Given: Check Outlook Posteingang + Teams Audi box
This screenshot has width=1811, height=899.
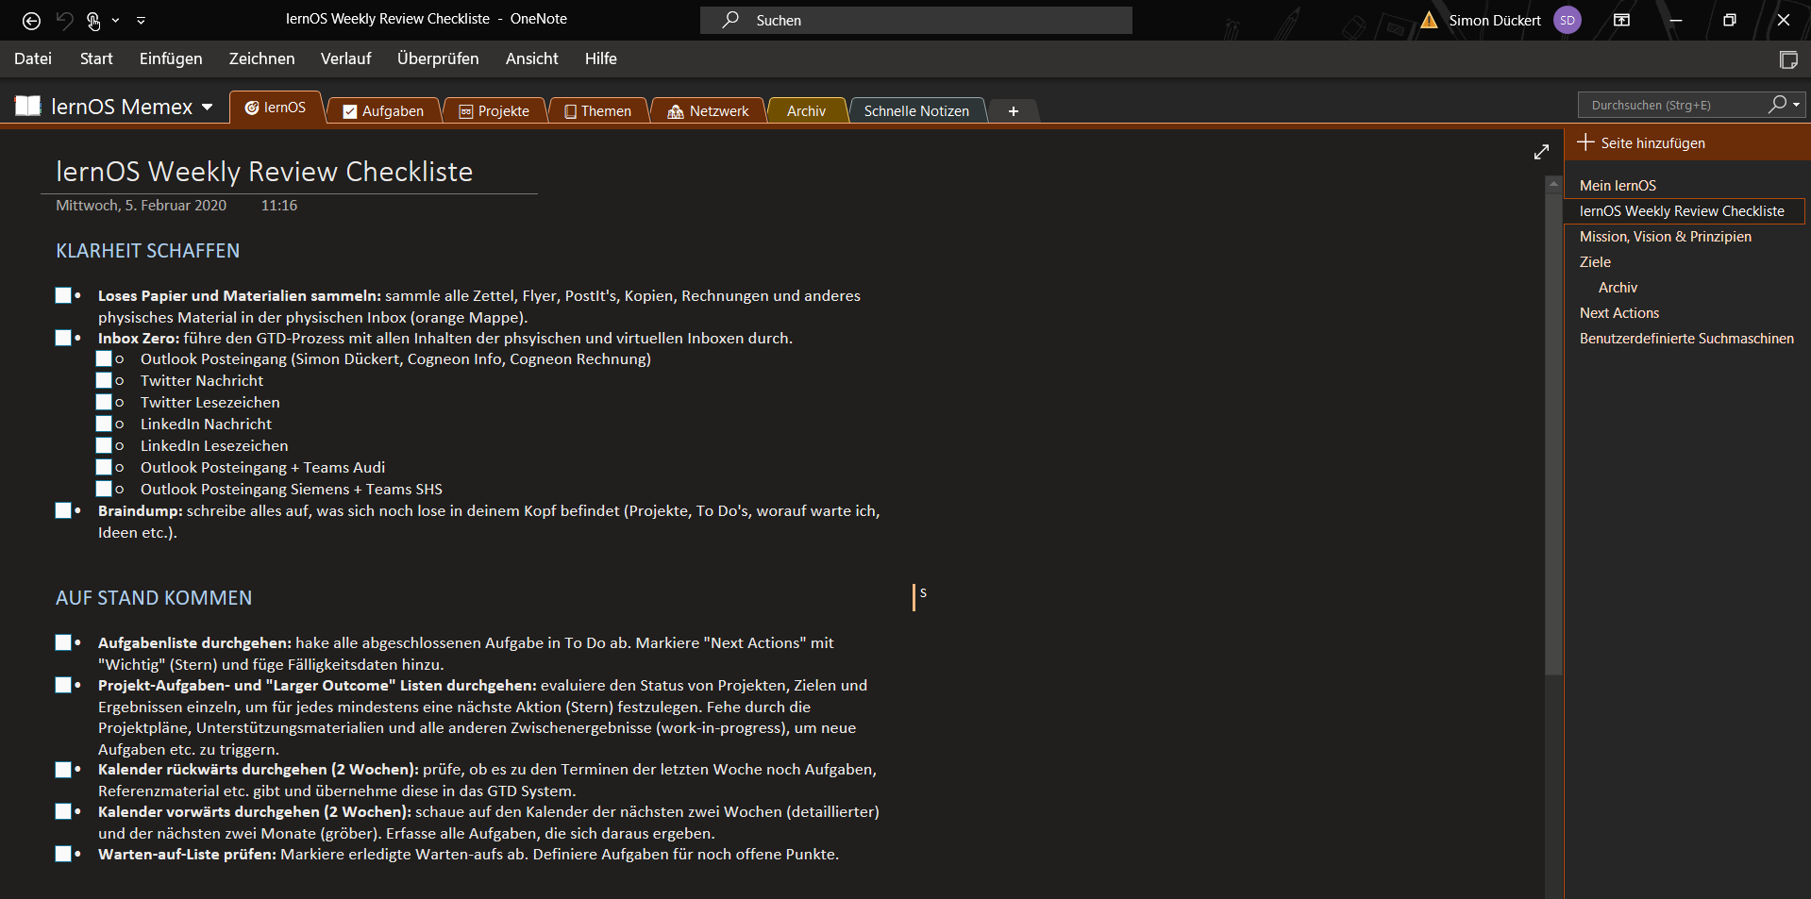Looking at the screenshot, I should click(x=104, y=467).
